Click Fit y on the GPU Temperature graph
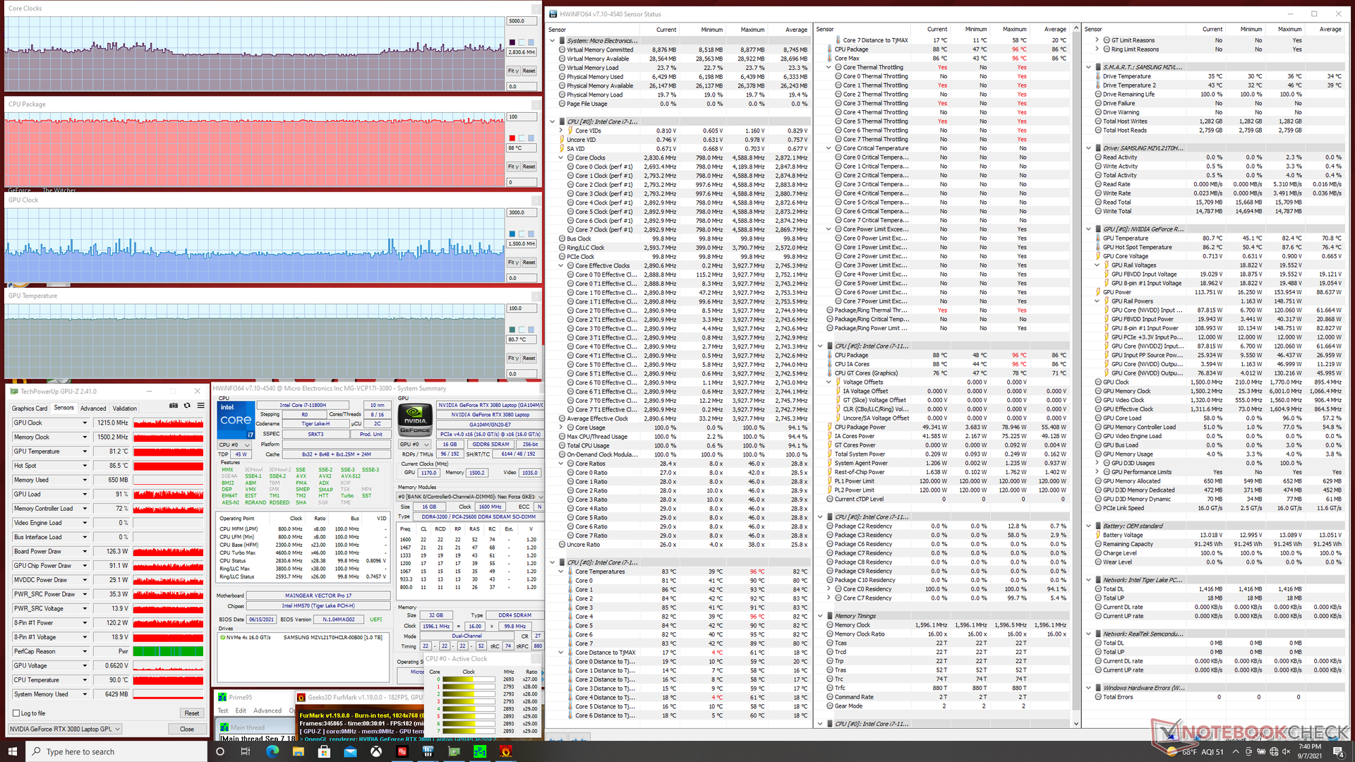The width and height of the screenshot is (1355, 762). [x=513, y=358]
